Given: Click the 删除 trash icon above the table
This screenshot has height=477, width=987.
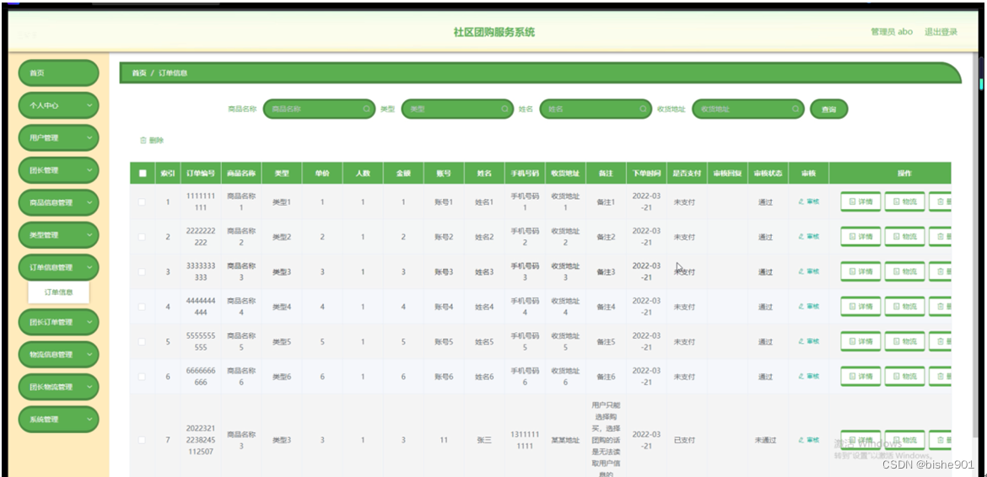Looking at the screenshot, I should point(143,140).
